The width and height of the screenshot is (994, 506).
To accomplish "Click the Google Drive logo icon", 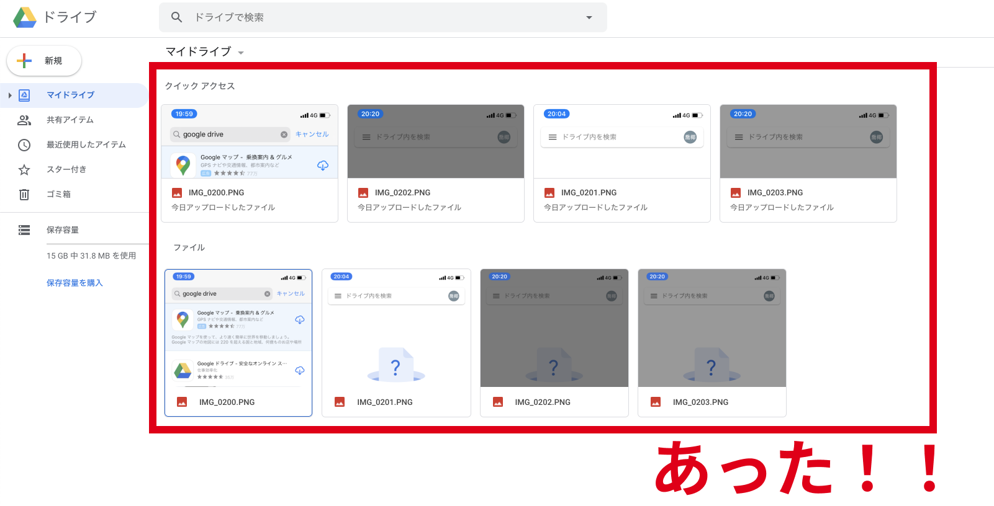I will click(x=25, y=17).
